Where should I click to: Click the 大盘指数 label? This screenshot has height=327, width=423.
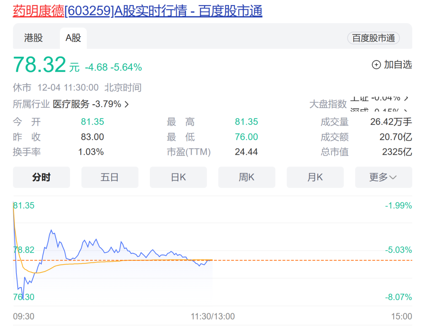(328, 104)
